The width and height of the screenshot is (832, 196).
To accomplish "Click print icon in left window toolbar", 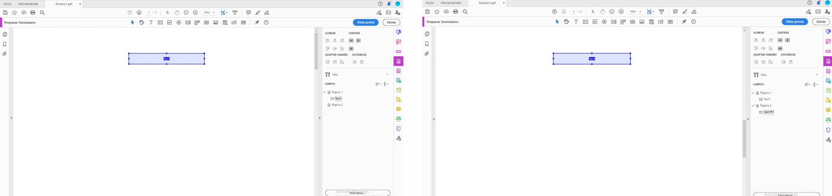I will [32, 13].
